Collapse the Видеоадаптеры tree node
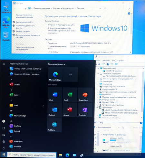The height and width of the screenshot is (158, 145). pyautogui.click(x=98, y=68)
